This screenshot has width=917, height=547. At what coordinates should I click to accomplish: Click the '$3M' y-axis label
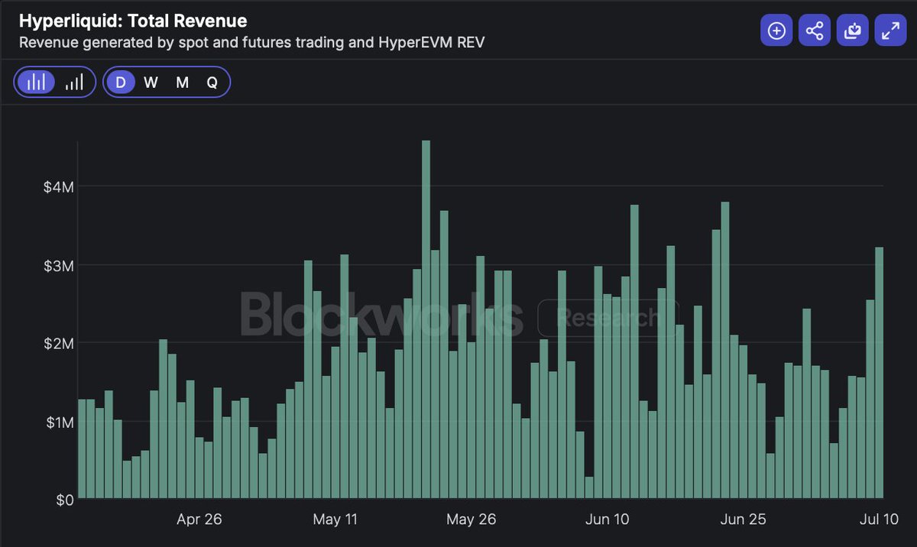pyautogui.click(x=58, y=266)
